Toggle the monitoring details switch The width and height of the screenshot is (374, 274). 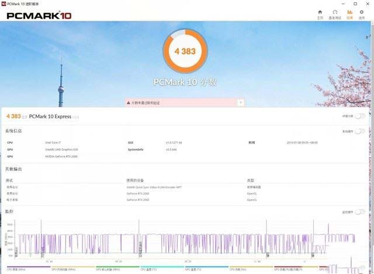click(360, 212)
